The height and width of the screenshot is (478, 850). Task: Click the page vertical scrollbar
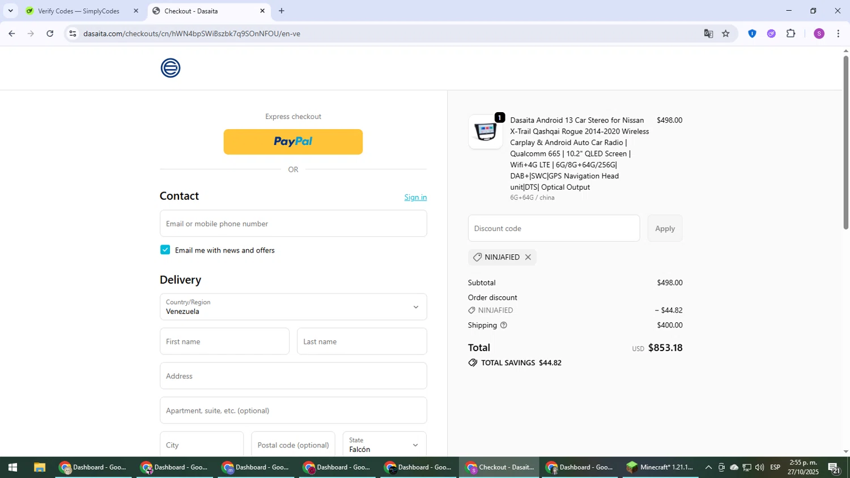(845, 142)
